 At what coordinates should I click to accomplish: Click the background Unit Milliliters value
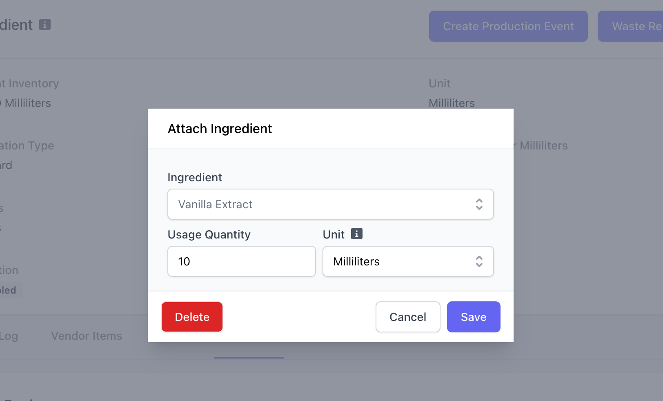click(x=452, y=103)
